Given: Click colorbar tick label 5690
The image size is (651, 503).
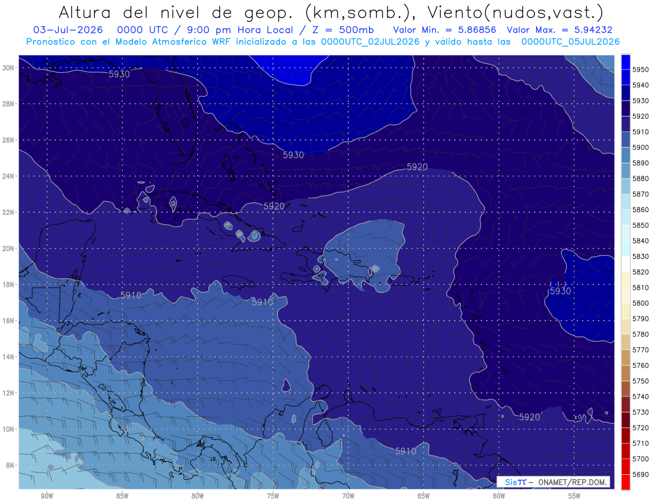Looking at the screenshot, I should coord(640,474).
